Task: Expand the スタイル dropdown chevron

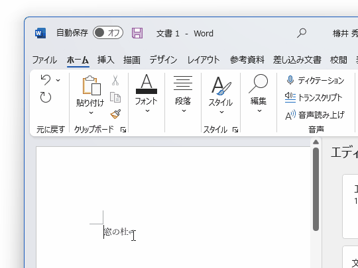Action: 221,112
